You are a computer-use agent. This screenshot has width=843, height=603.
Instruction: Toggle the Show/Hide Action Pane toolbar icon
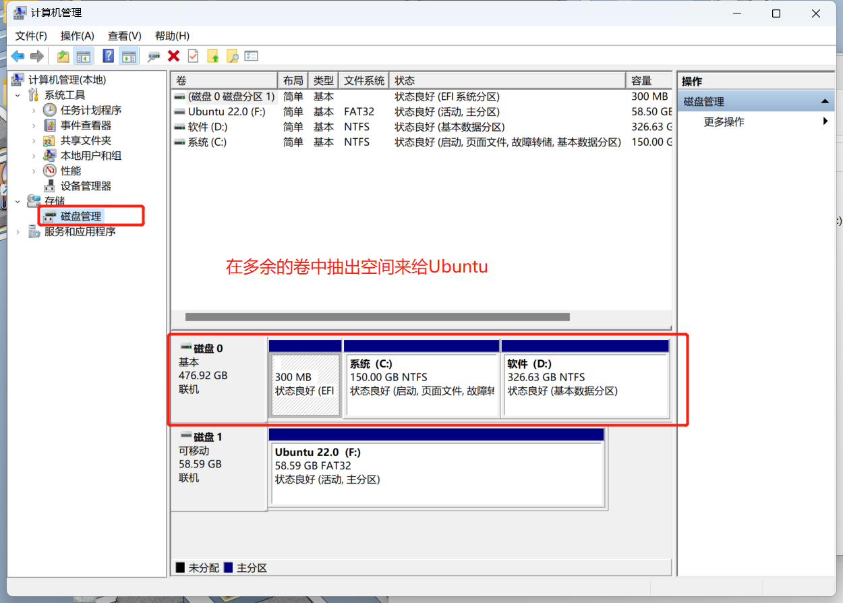coord(128,56)
